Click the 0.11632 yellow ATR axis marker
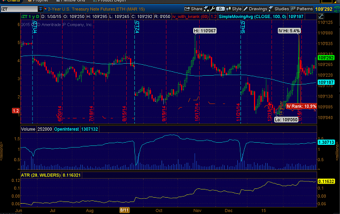340x214 pixels. [326, 181]
